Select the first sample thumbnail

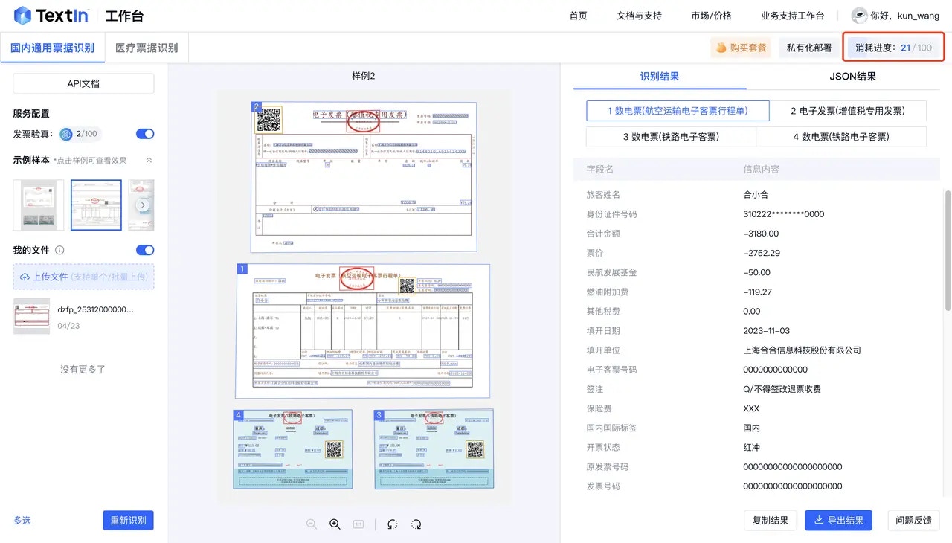39,205
